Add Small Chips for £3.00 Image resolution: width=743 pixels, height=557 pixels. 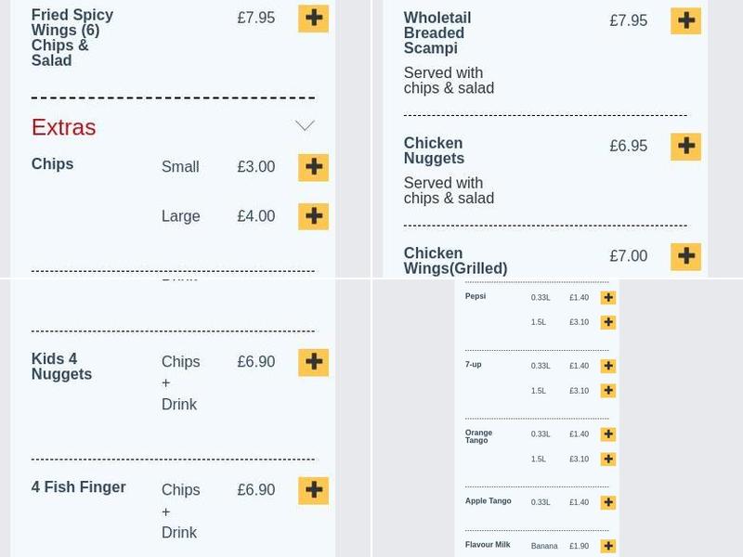313,167
